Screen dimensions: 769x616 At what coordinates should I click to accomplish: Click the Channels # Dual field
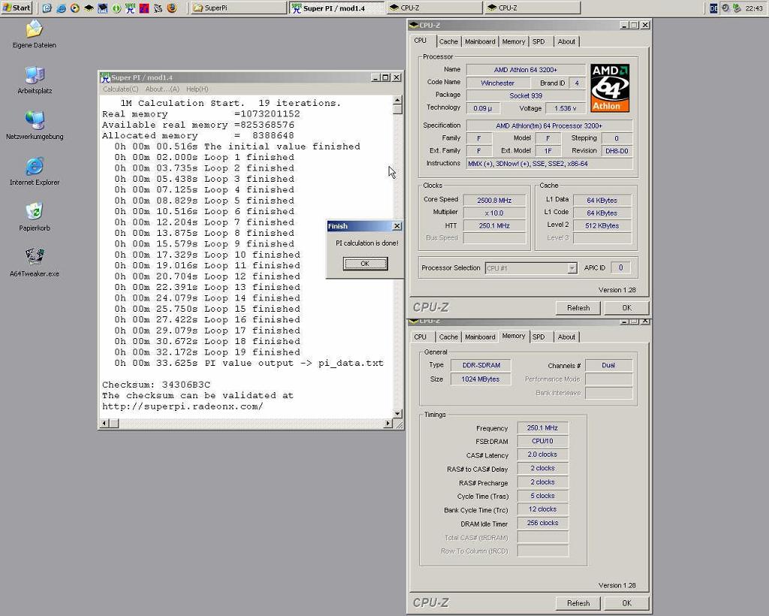point(608,365)
